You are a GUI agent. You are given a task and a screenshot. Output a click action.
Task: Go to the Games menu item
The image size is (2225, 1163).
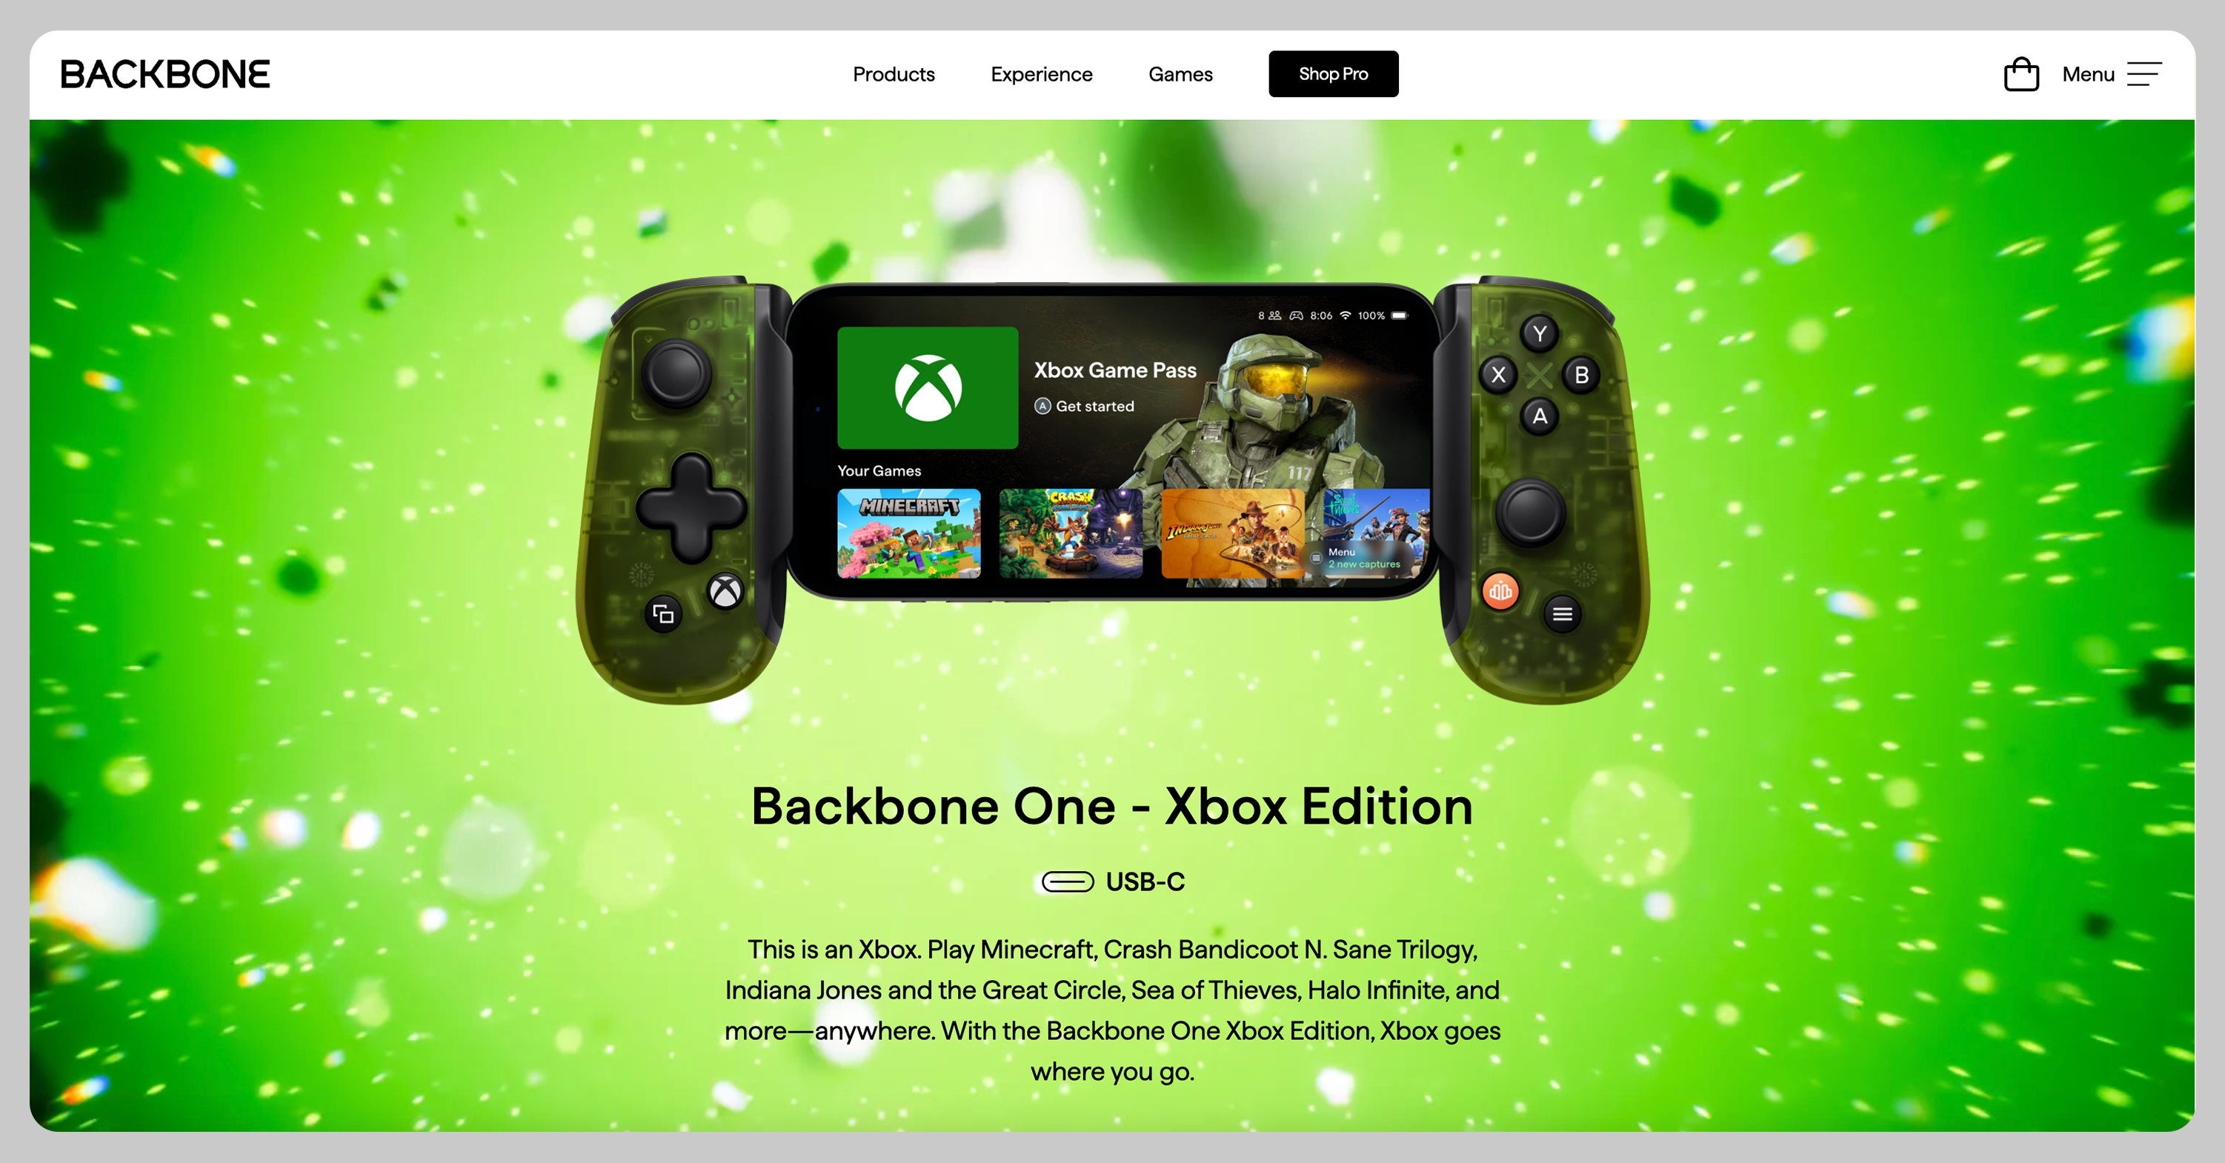(x=1180, y=74)
